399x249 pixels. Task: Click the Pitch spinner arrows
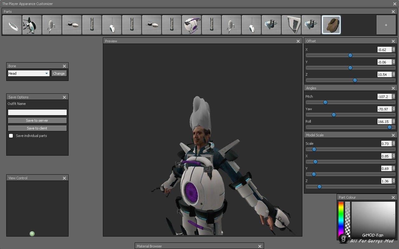pos(394,96)
